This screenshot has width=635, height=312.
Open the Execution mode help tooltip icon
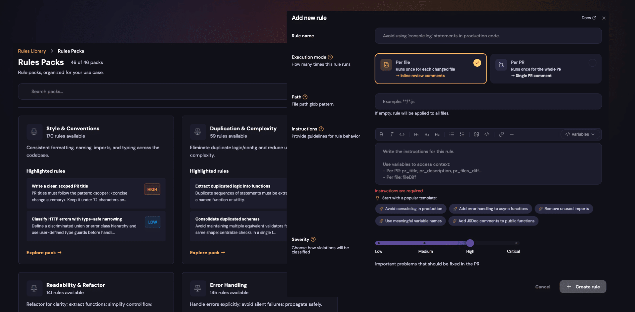(330, 57)
